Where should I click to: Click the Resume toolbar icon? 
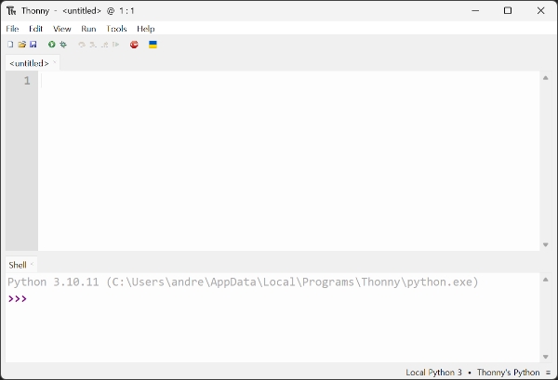115,45
